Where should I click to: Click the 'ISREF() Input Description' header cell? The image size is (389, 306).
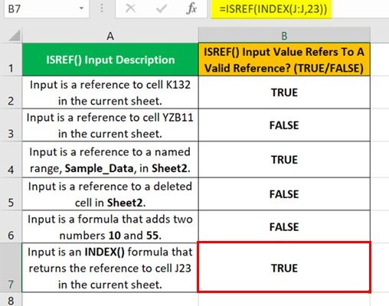[x=110, y=60]
